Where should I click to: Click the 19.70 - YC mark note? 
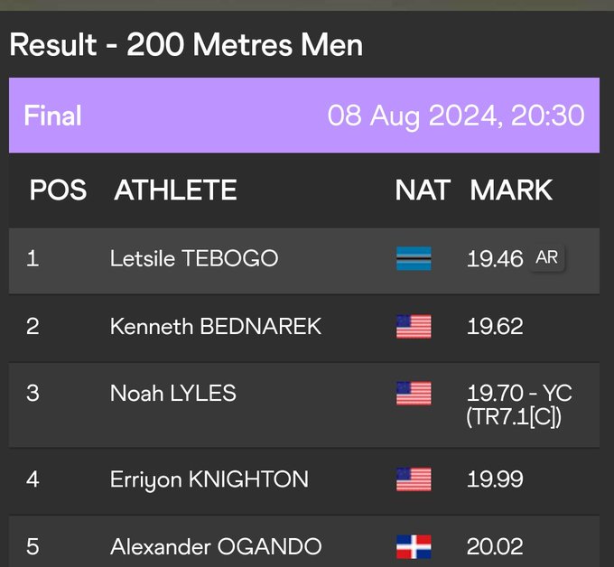click(519, 404)
